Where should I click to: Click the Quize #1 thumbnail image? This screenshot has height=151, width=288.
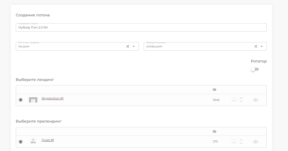[x=33, y=141]
